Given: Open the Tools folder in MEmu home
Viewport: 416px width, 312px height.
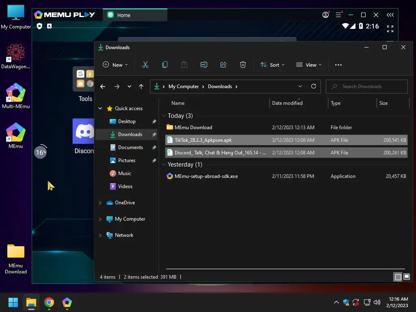Looking at the screenshot, I should (84, 85).
